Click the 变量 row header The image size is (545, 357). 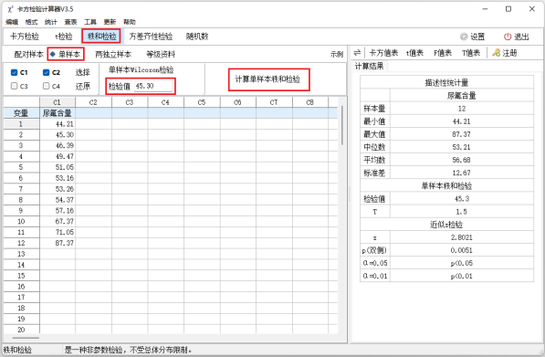[x=21, y=113]
